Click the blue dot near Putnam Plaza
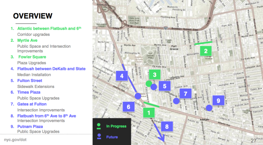This screenshot has height=145, width=263. (209, 108)
